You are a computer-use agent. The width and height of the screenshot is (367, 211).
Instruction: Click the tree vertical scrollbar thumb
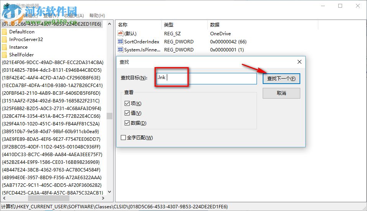[x=110, y=116]
